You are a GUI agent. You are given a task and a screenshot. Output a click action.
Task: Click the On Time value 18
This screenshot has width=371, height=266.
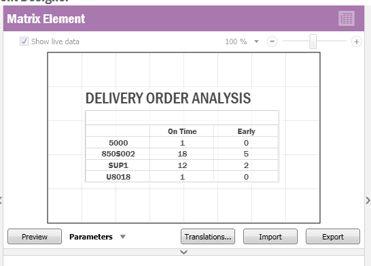[182, 154]
